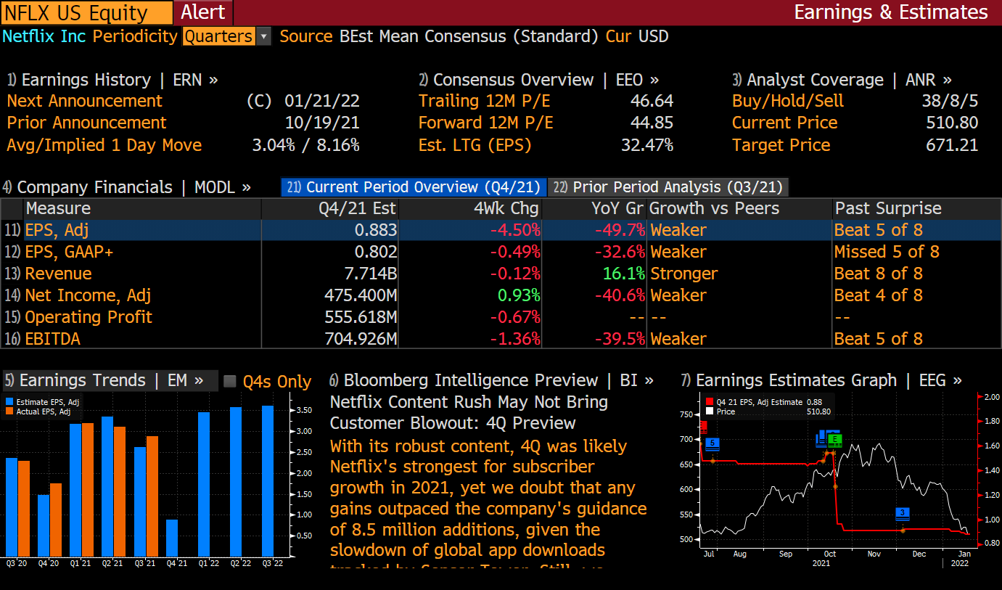Click the Periodicity dropdown arrow button
Screen dimensions: 1002x590
263,36
